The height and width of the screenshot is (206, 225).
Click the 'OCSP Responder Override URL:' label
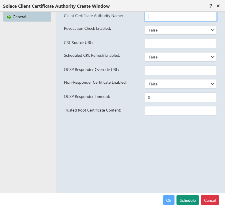coord(91,70)
